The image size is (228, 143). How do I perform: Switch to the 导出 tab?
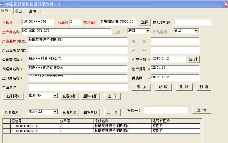[19, 11]
